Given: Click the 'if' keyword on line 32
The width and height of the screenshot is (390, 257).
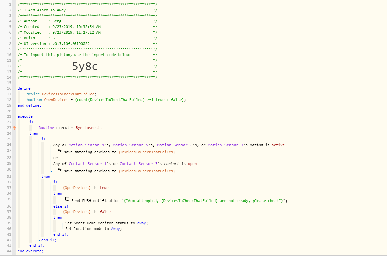Looking at the screenshot, I should coord(56,182).
